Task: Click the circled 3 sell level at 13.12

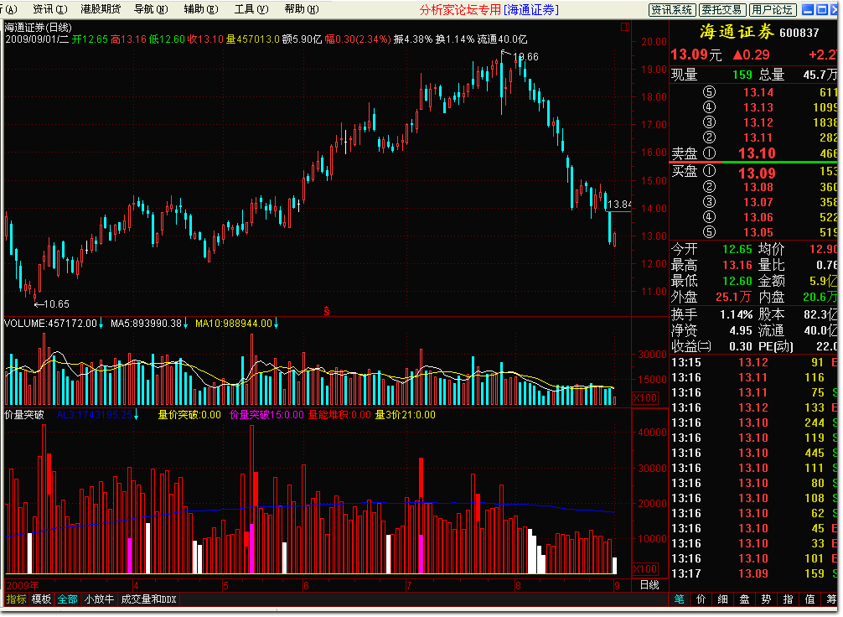Action: pos(710,122)
